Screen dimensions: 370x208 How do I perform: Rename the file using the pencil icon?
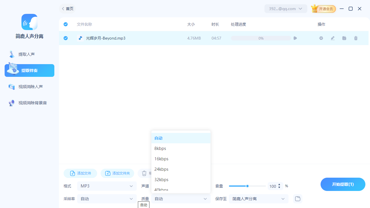click(332, 38)
